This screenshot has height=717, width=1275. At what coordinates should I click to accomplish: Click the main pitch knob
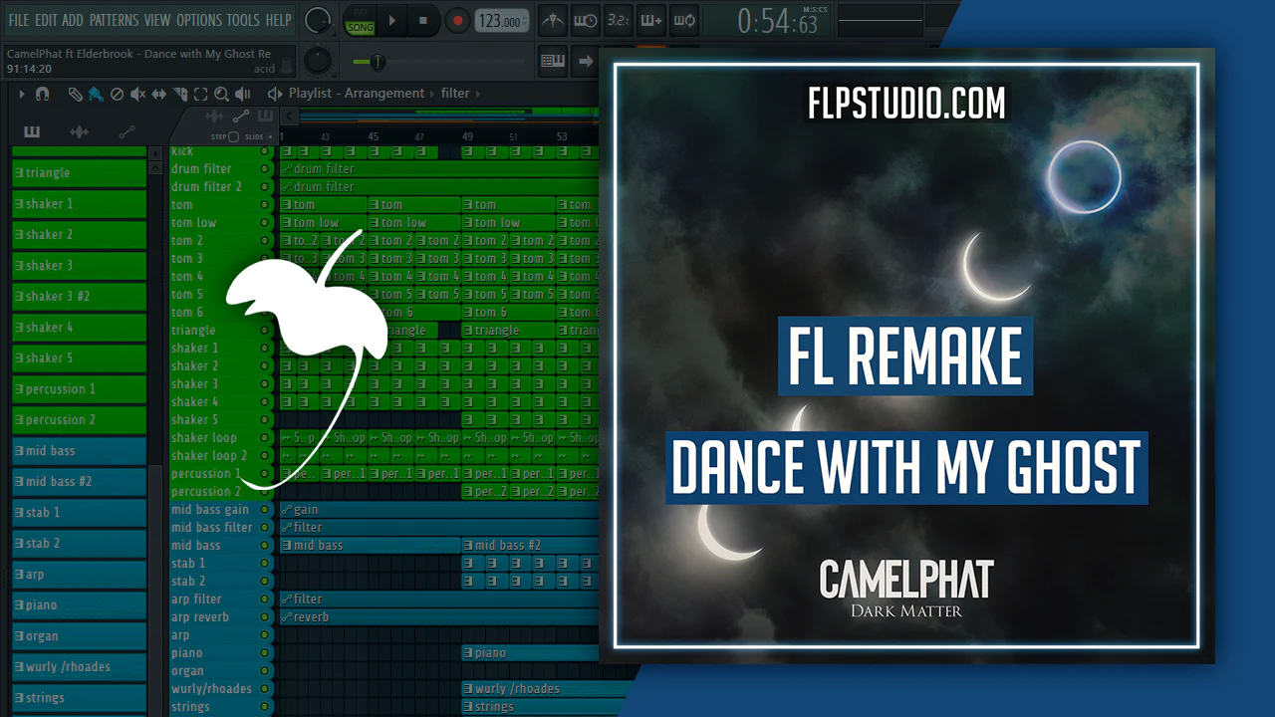pyautogui.click(x=318, y=61)
